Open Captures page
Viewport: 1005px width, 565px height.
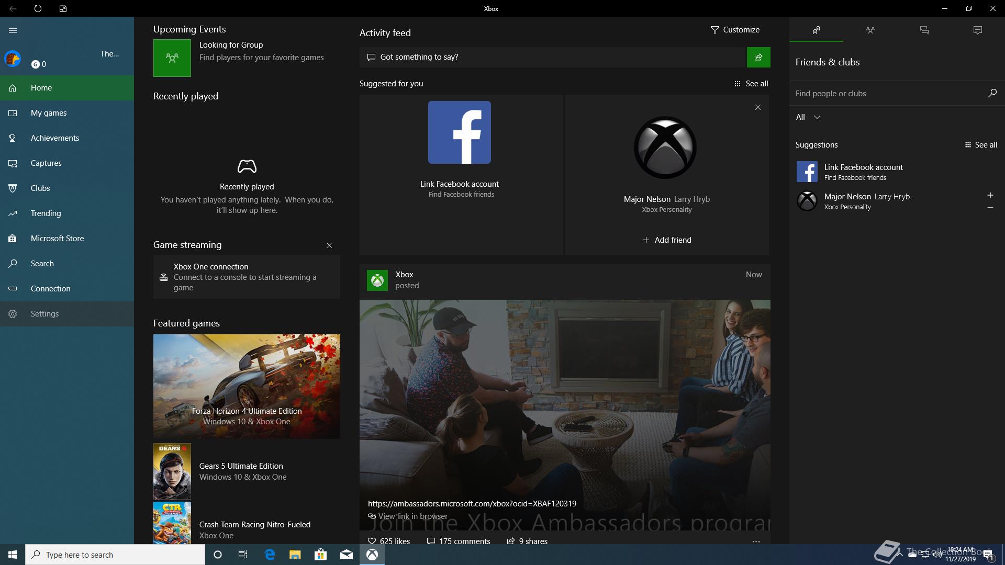(x=67, y=163)
